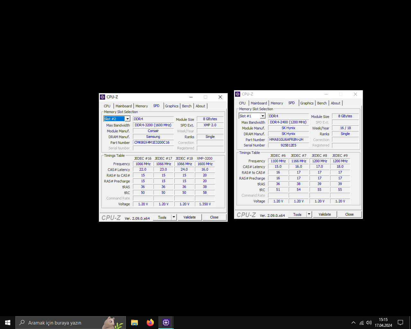Click the CPU-Z logo icon in the Slot #2 window title bar
The height and width of the screenshot is (329, 411).
(x=102, y=97)
